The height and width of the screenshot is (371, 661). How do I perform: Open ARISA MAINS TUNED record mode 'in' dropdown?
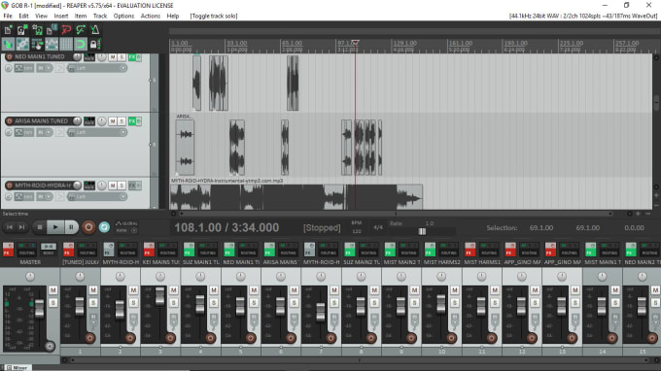[45, 132]
